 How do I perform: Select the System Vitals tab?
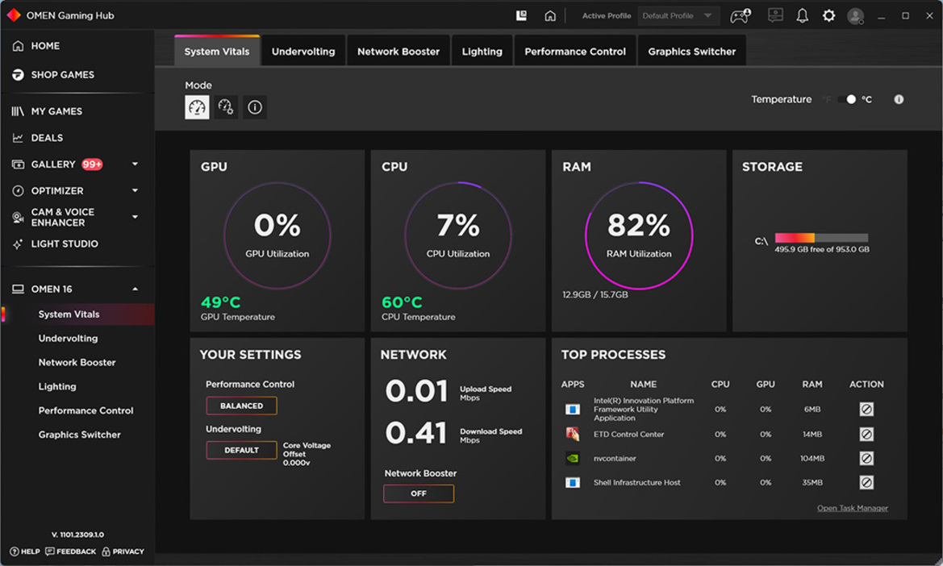(217, 51)
